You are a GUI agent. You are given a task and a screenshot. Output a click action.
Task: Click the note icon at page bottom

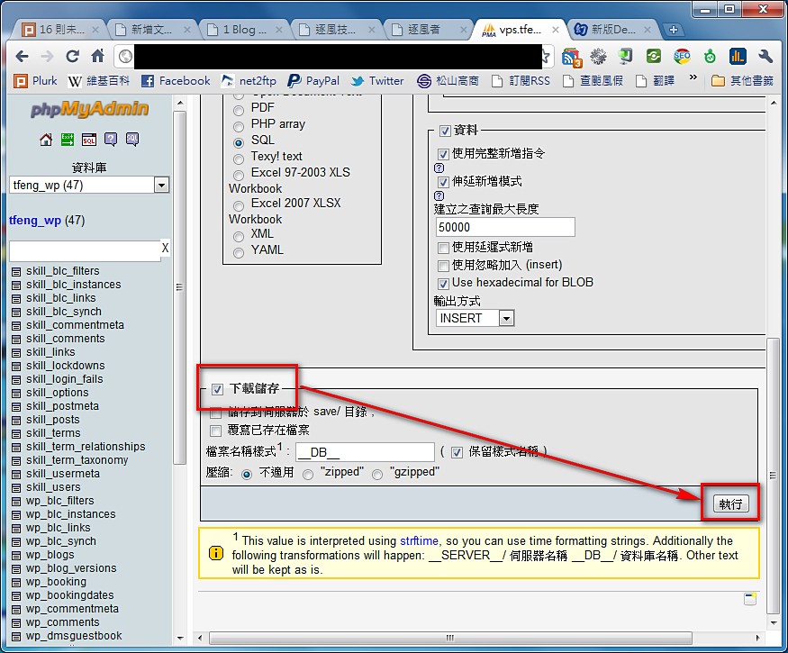750,598
